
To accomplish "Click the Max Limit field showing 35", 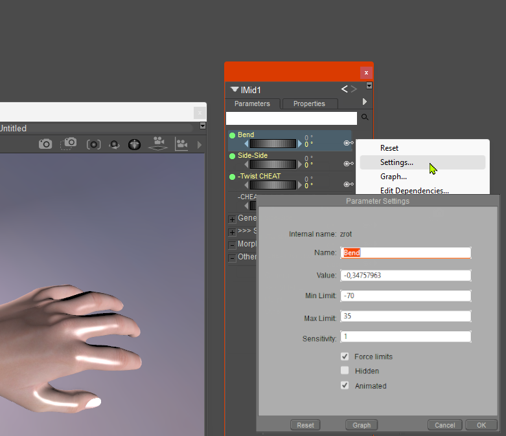I will (406, 316).
